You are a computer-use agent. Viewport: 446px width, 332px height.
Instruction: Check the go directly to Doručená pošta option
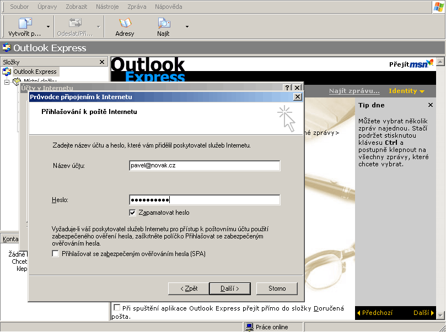click(x=117, y=307)
